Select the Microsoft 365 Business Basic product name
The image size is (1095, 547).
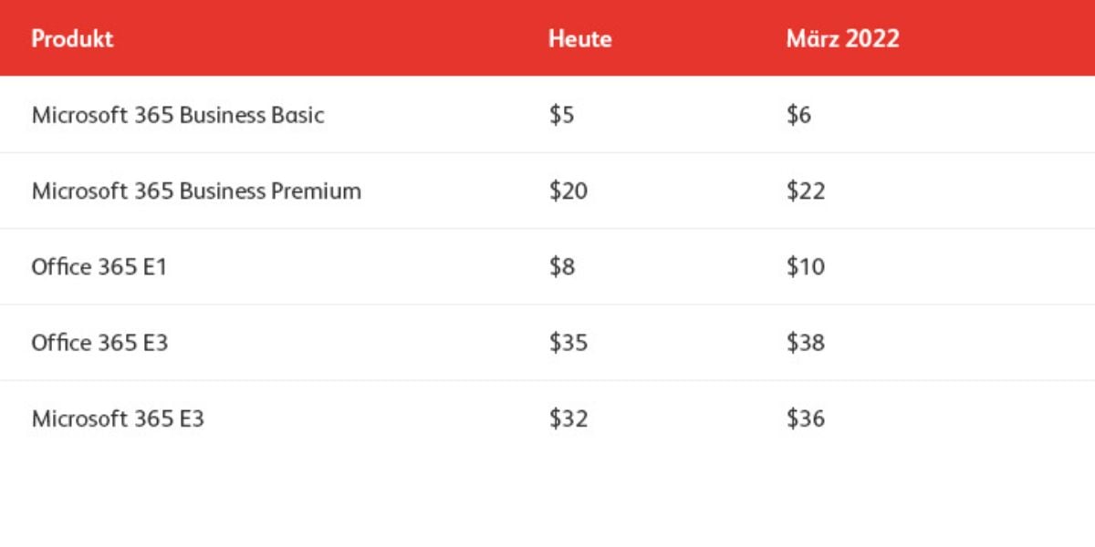coord(178,115)
